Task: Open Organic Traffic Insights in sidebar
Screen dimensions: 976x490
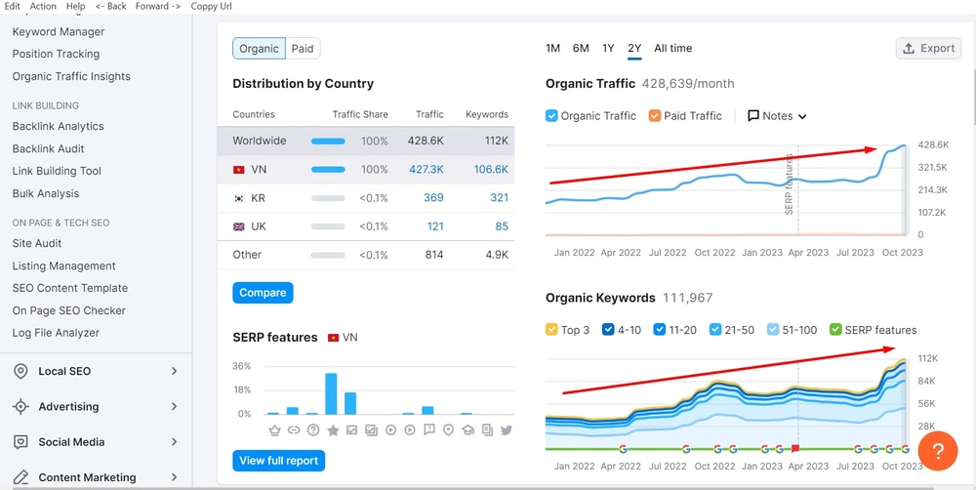Action: 71,76
